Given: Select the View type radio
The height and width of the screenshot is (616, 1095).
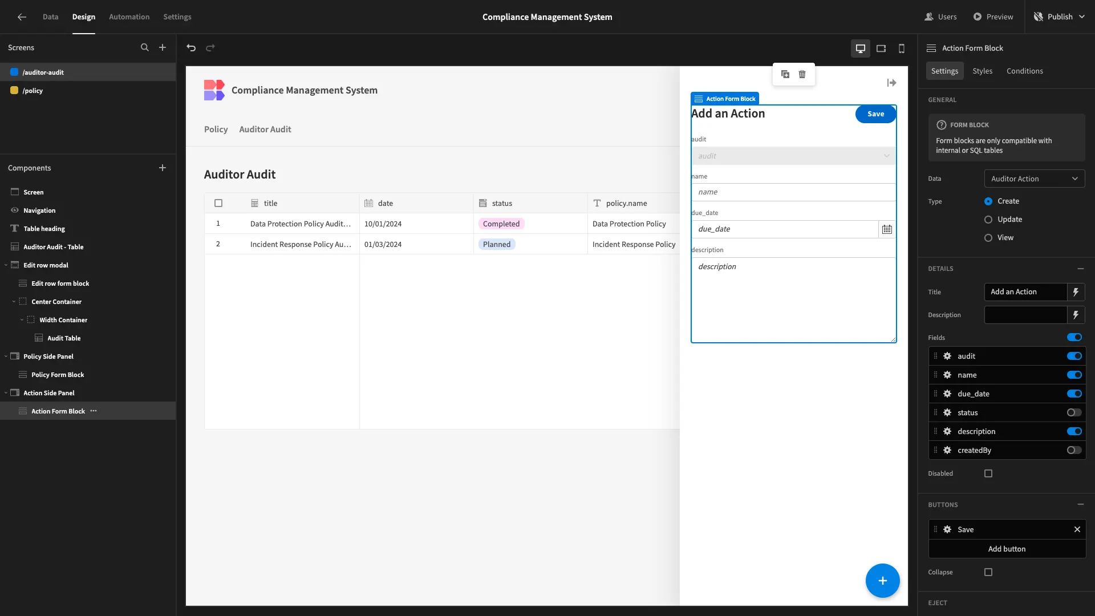Looking at the screenshot, I should [988, 238].
